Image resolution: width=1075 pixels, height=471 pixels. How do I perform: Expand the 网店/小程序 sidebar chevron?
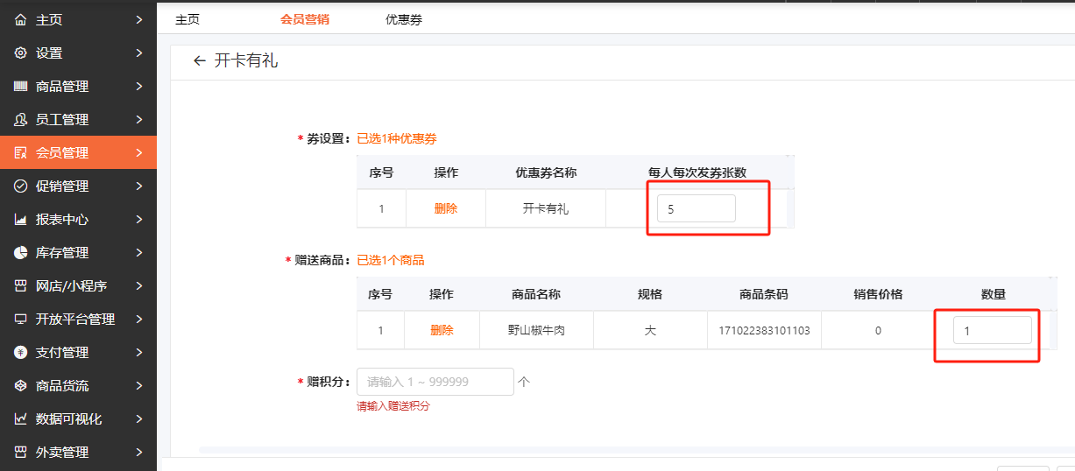(x=139, y=286)
